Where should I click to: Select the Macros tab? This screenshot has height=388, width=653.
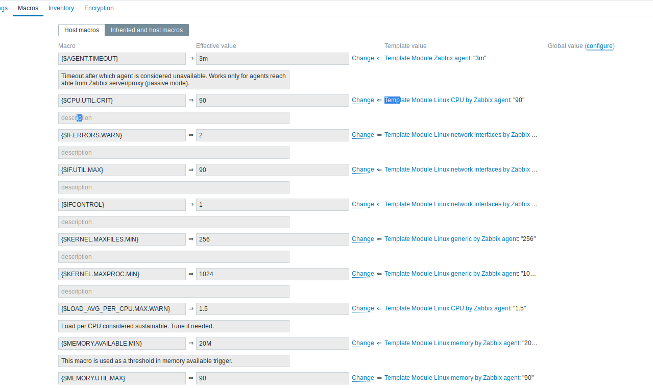28,8
